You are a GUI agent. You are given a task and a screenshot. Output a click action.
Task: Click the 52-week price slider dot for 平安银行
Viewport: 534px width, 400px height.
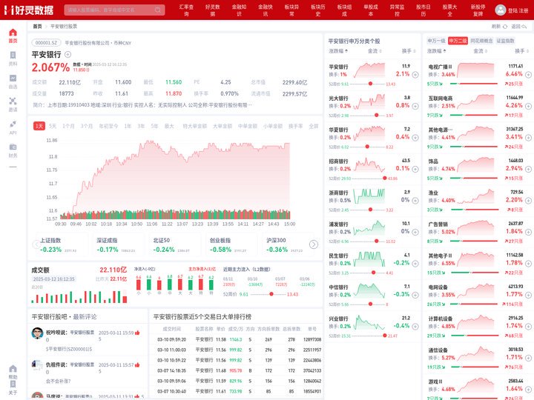click(x=370, y=84)
